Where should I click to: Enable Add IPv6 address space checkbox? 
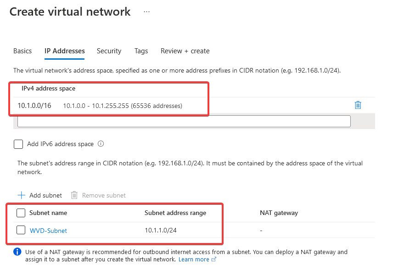click(x=18, y=144)
